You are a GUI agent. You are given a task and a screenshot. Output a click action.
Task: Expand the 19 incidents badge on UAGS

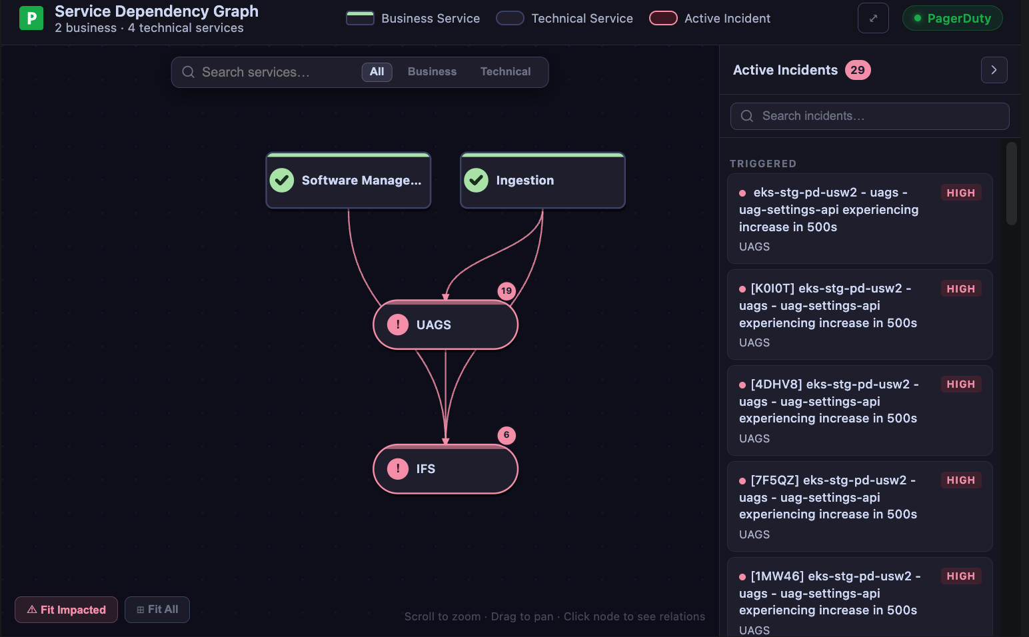pyautogui.click(x=507, y=291)
